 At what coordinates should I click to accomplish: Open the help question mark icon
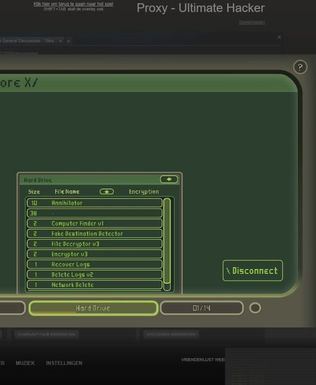[300, 67]
